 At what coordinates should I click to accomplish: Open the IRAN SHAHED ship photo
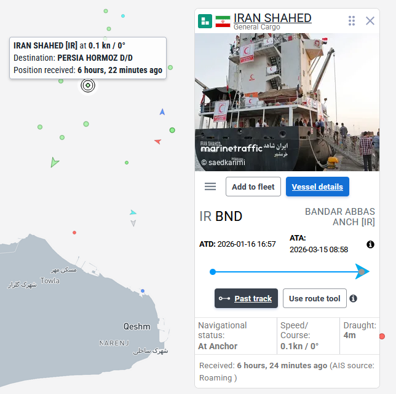(287, 102)
